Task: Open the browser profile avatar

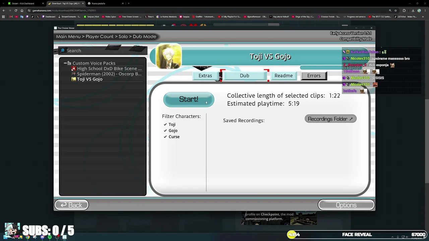Action: point(419,10)
